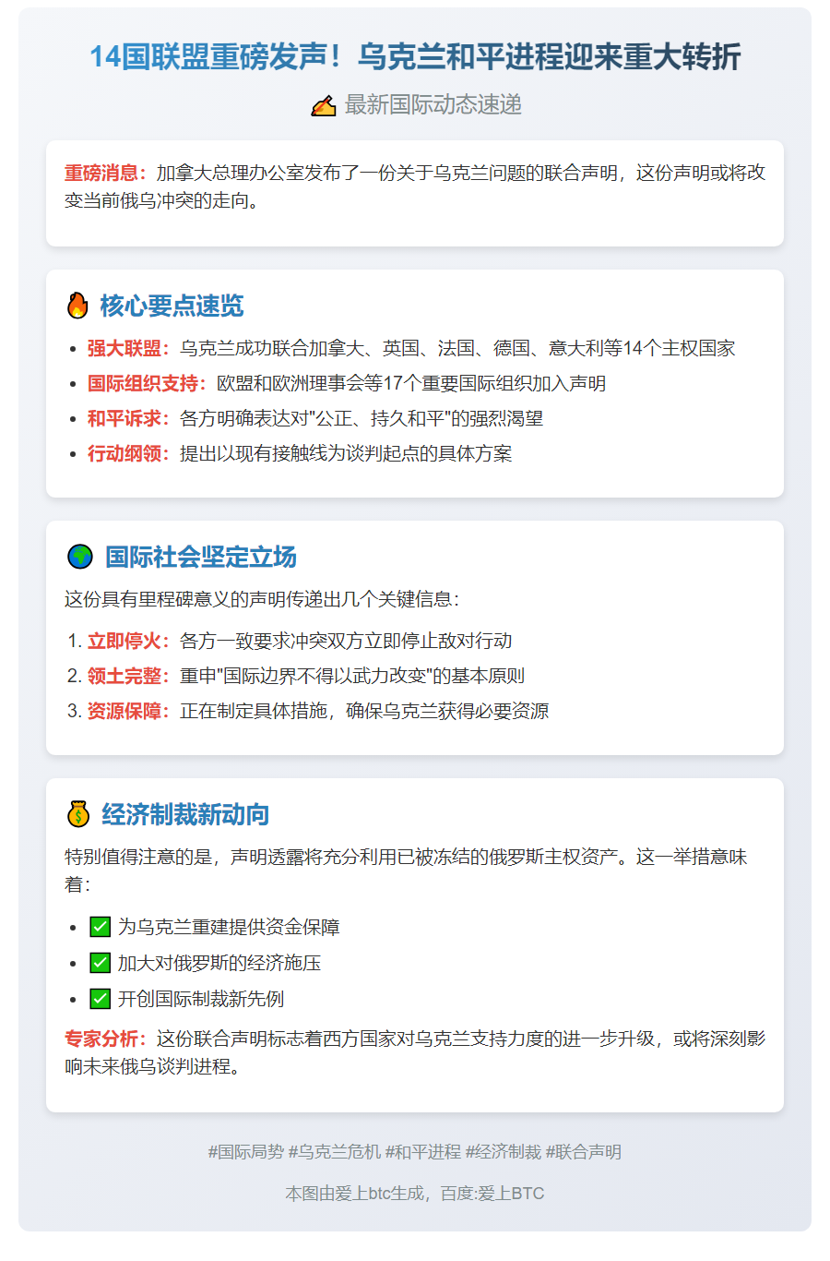Click the green checkmark beside 加大对俄罗斯的经济施压
This screenshot has width=830, height=1261.
coord(100,963)
